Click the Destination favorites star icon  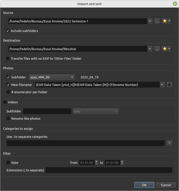click(164, 49)
